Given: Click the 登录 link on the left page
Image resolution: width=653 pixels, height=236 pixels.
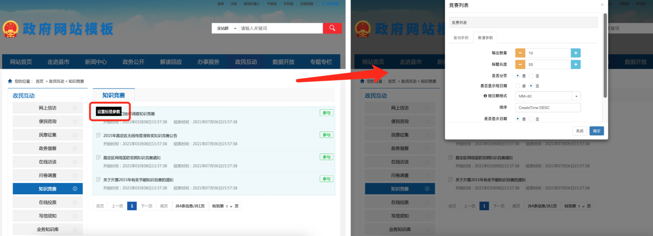Looking at the screenshot, I should (x=221, y=3).
